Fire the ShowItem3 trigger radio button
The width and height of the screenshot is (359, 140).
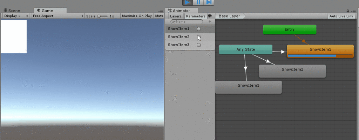click(x=199, y=45)
